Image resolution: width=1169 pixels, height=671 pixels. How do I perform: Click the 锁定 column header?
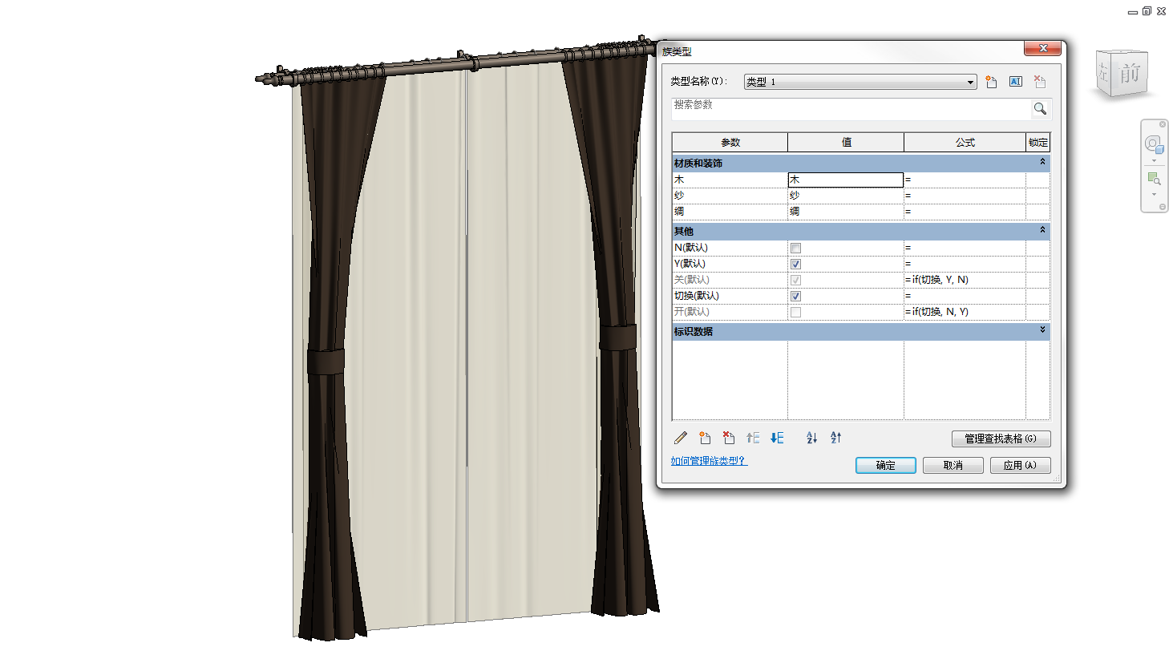1038,143
